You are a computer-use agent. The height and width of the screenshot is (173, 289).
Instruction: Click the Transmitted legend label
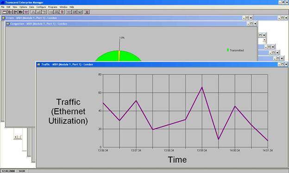click(237, 50)
